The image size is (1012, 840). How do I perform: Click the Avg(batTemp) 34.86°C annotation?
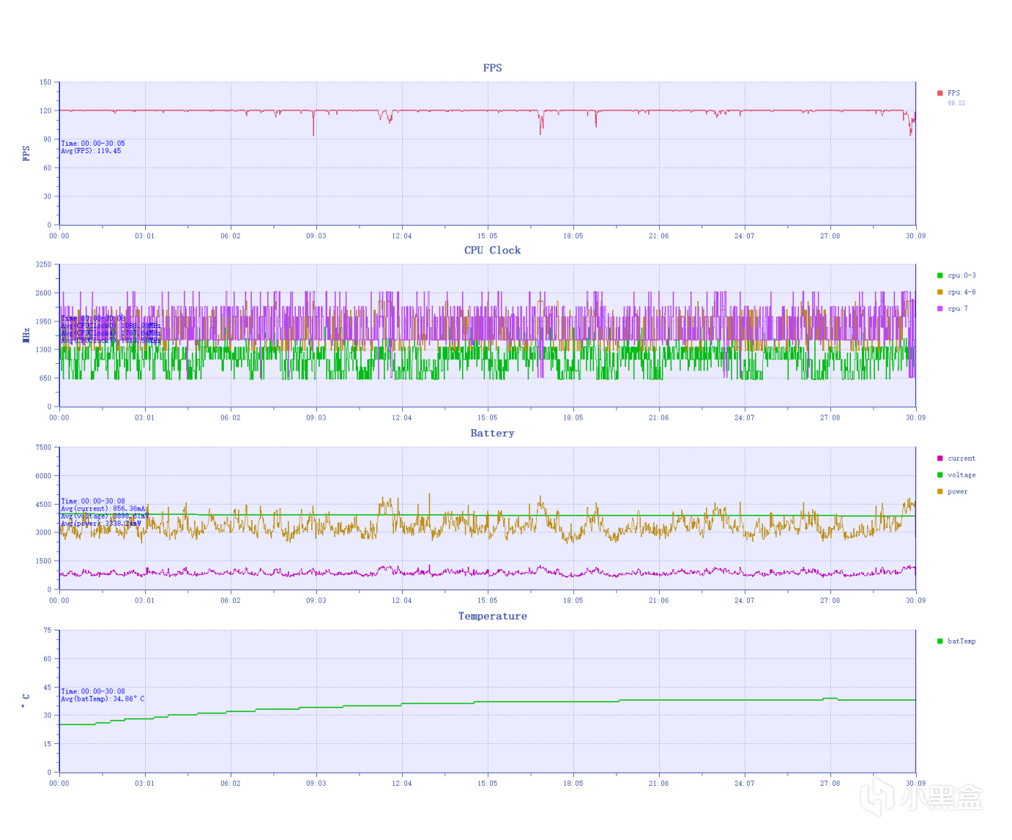[x=103, y=699]
